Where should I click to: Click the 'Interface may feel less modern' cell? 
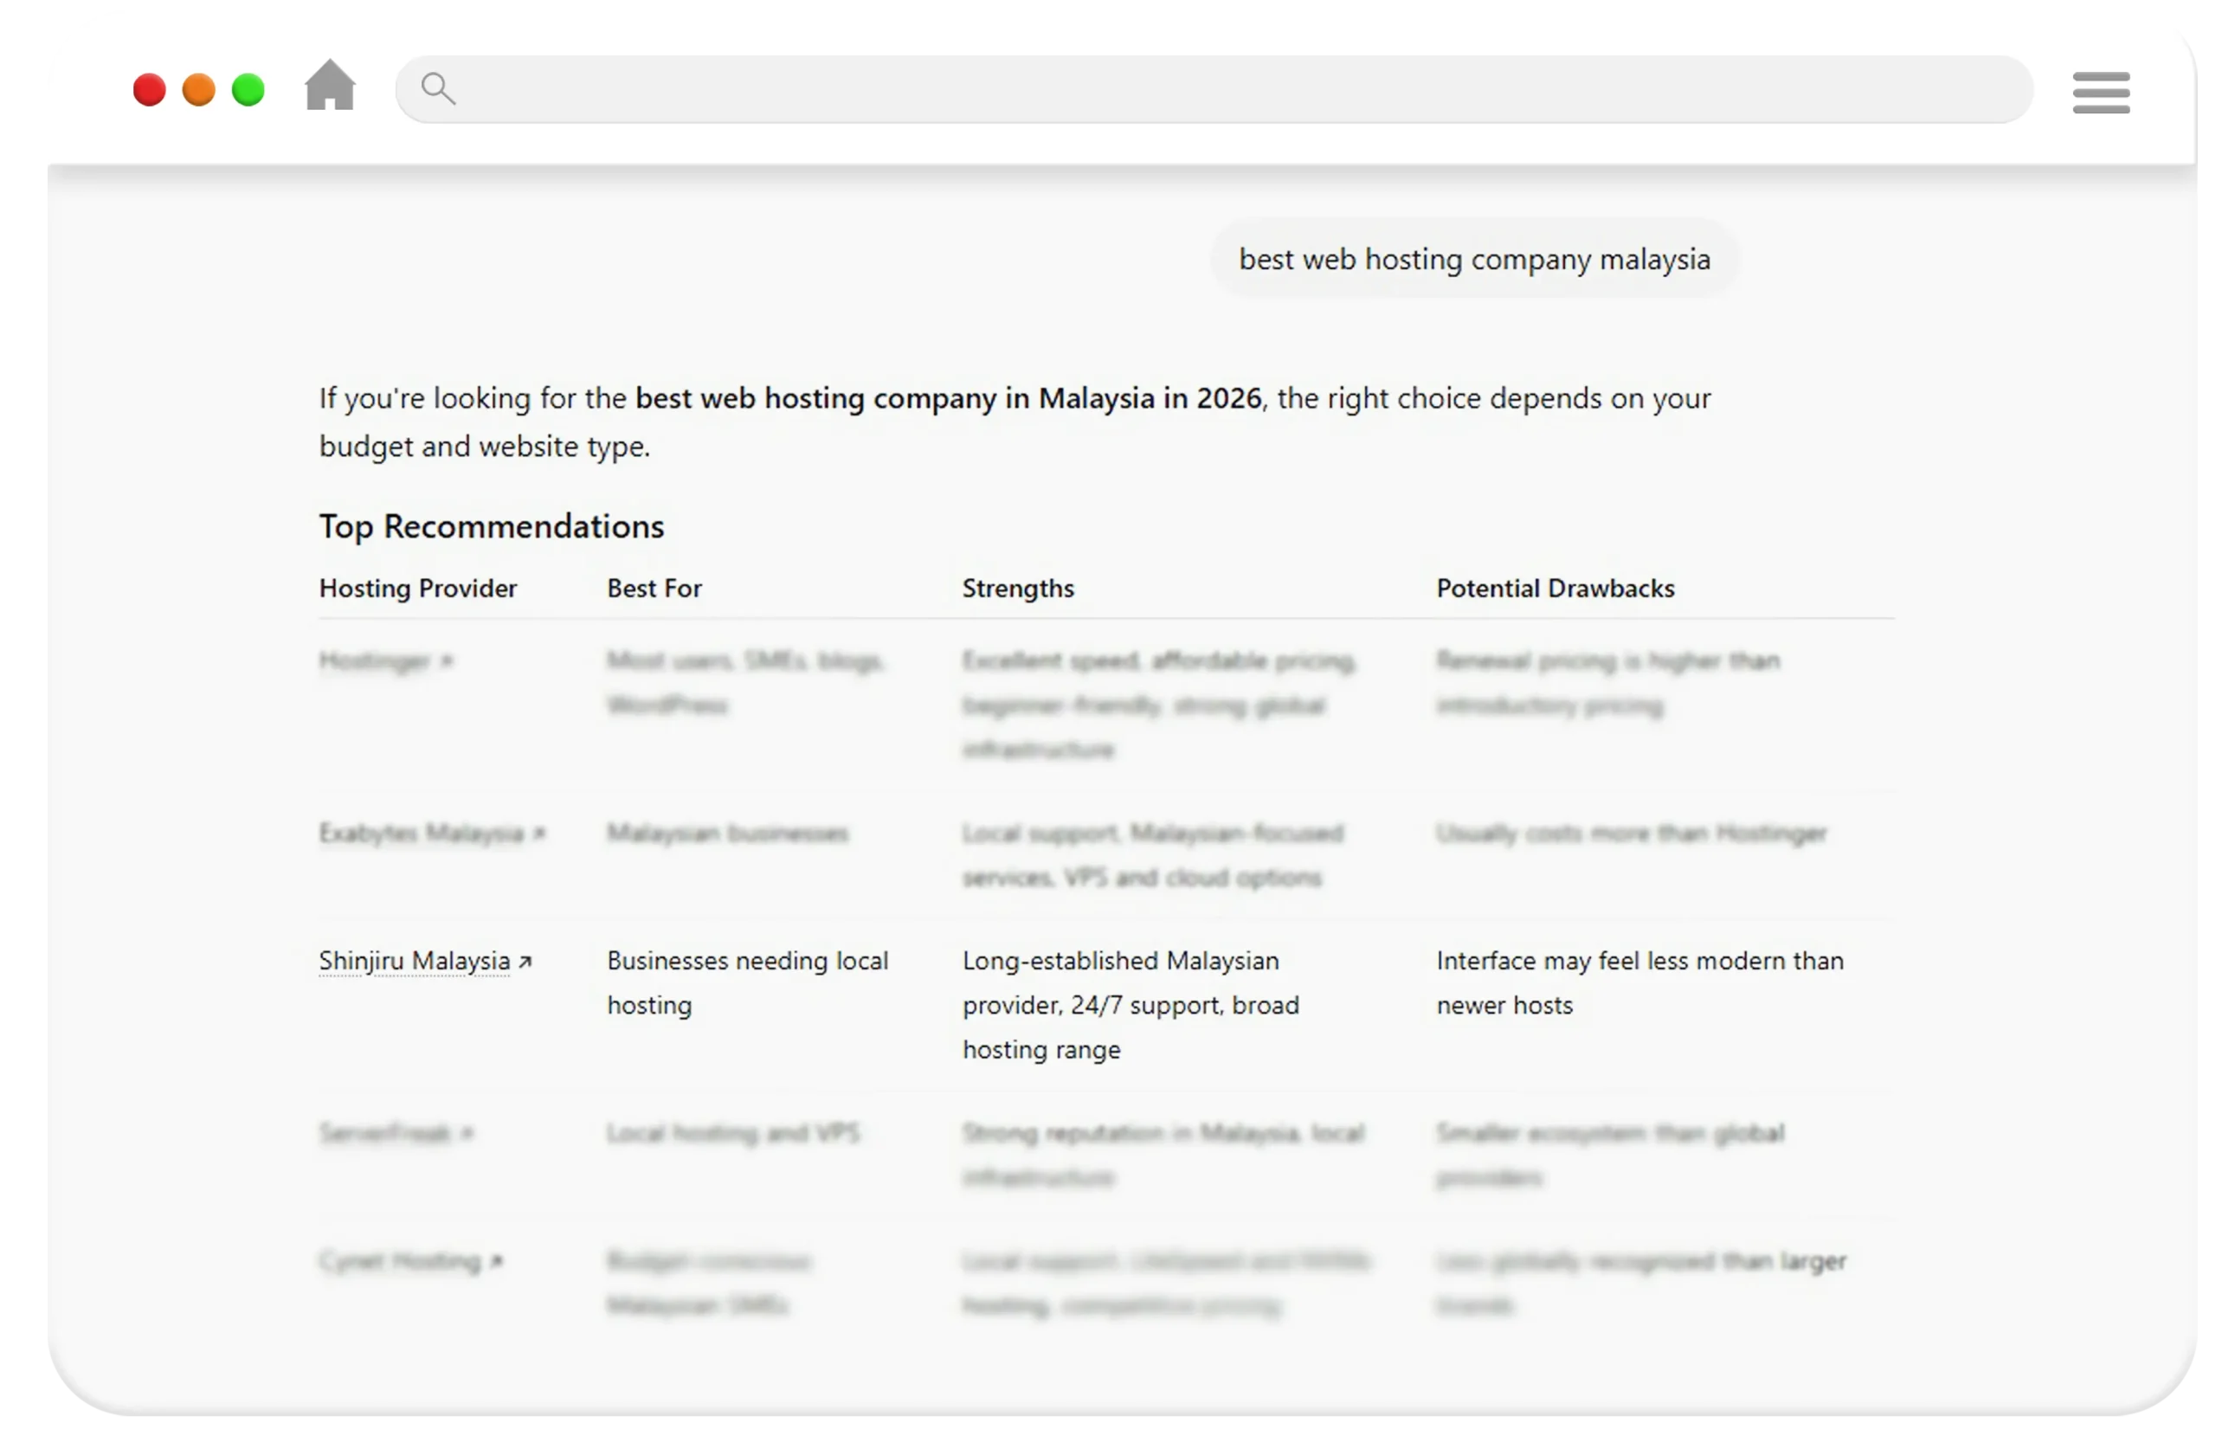1639,982
